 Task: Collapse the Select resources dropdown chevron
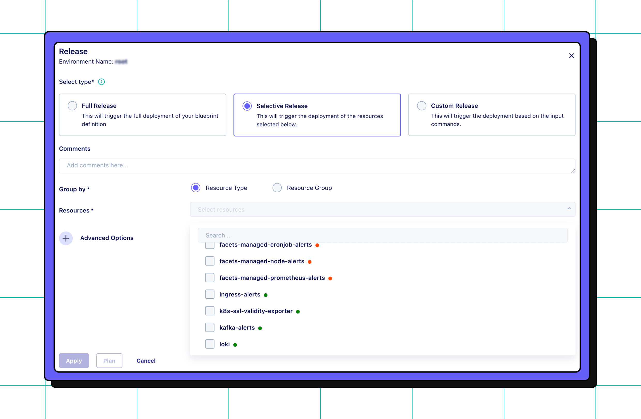[x=569, y=209]
